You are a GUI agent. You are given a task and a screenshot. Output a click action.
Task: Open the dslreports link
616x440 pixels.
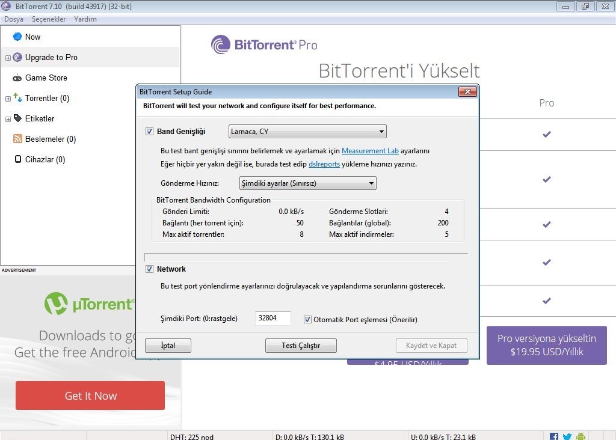(x=324, y=164)
